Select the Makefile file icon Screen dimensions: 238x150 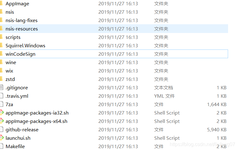[2, 146]
